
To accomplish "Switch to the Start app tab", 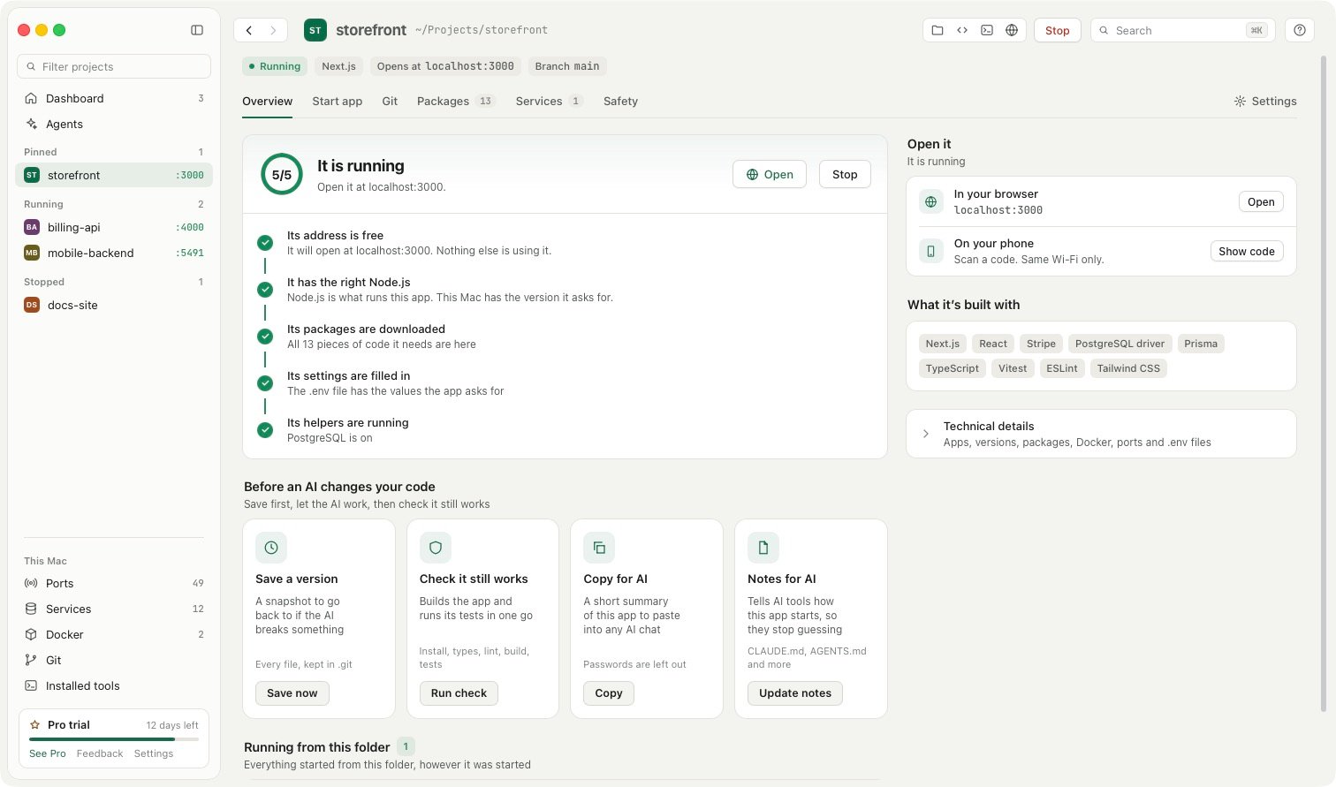I will click(x=338, y=102).
